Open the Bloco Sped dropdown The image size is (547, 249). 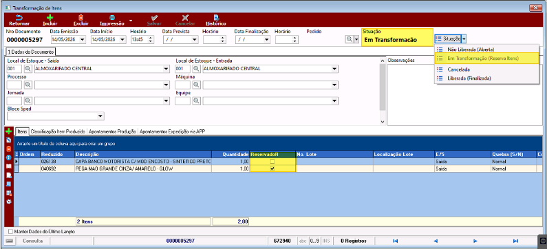pos(100,116)
